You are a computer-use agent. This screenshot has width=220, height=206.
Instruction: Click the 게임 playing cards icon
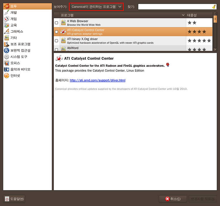6,19
